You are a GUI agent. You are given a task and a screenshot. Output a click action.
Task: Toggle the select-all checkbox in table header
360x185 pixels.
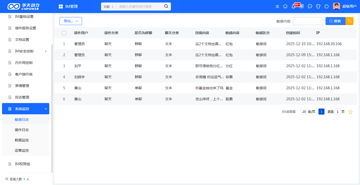[64, 33]
